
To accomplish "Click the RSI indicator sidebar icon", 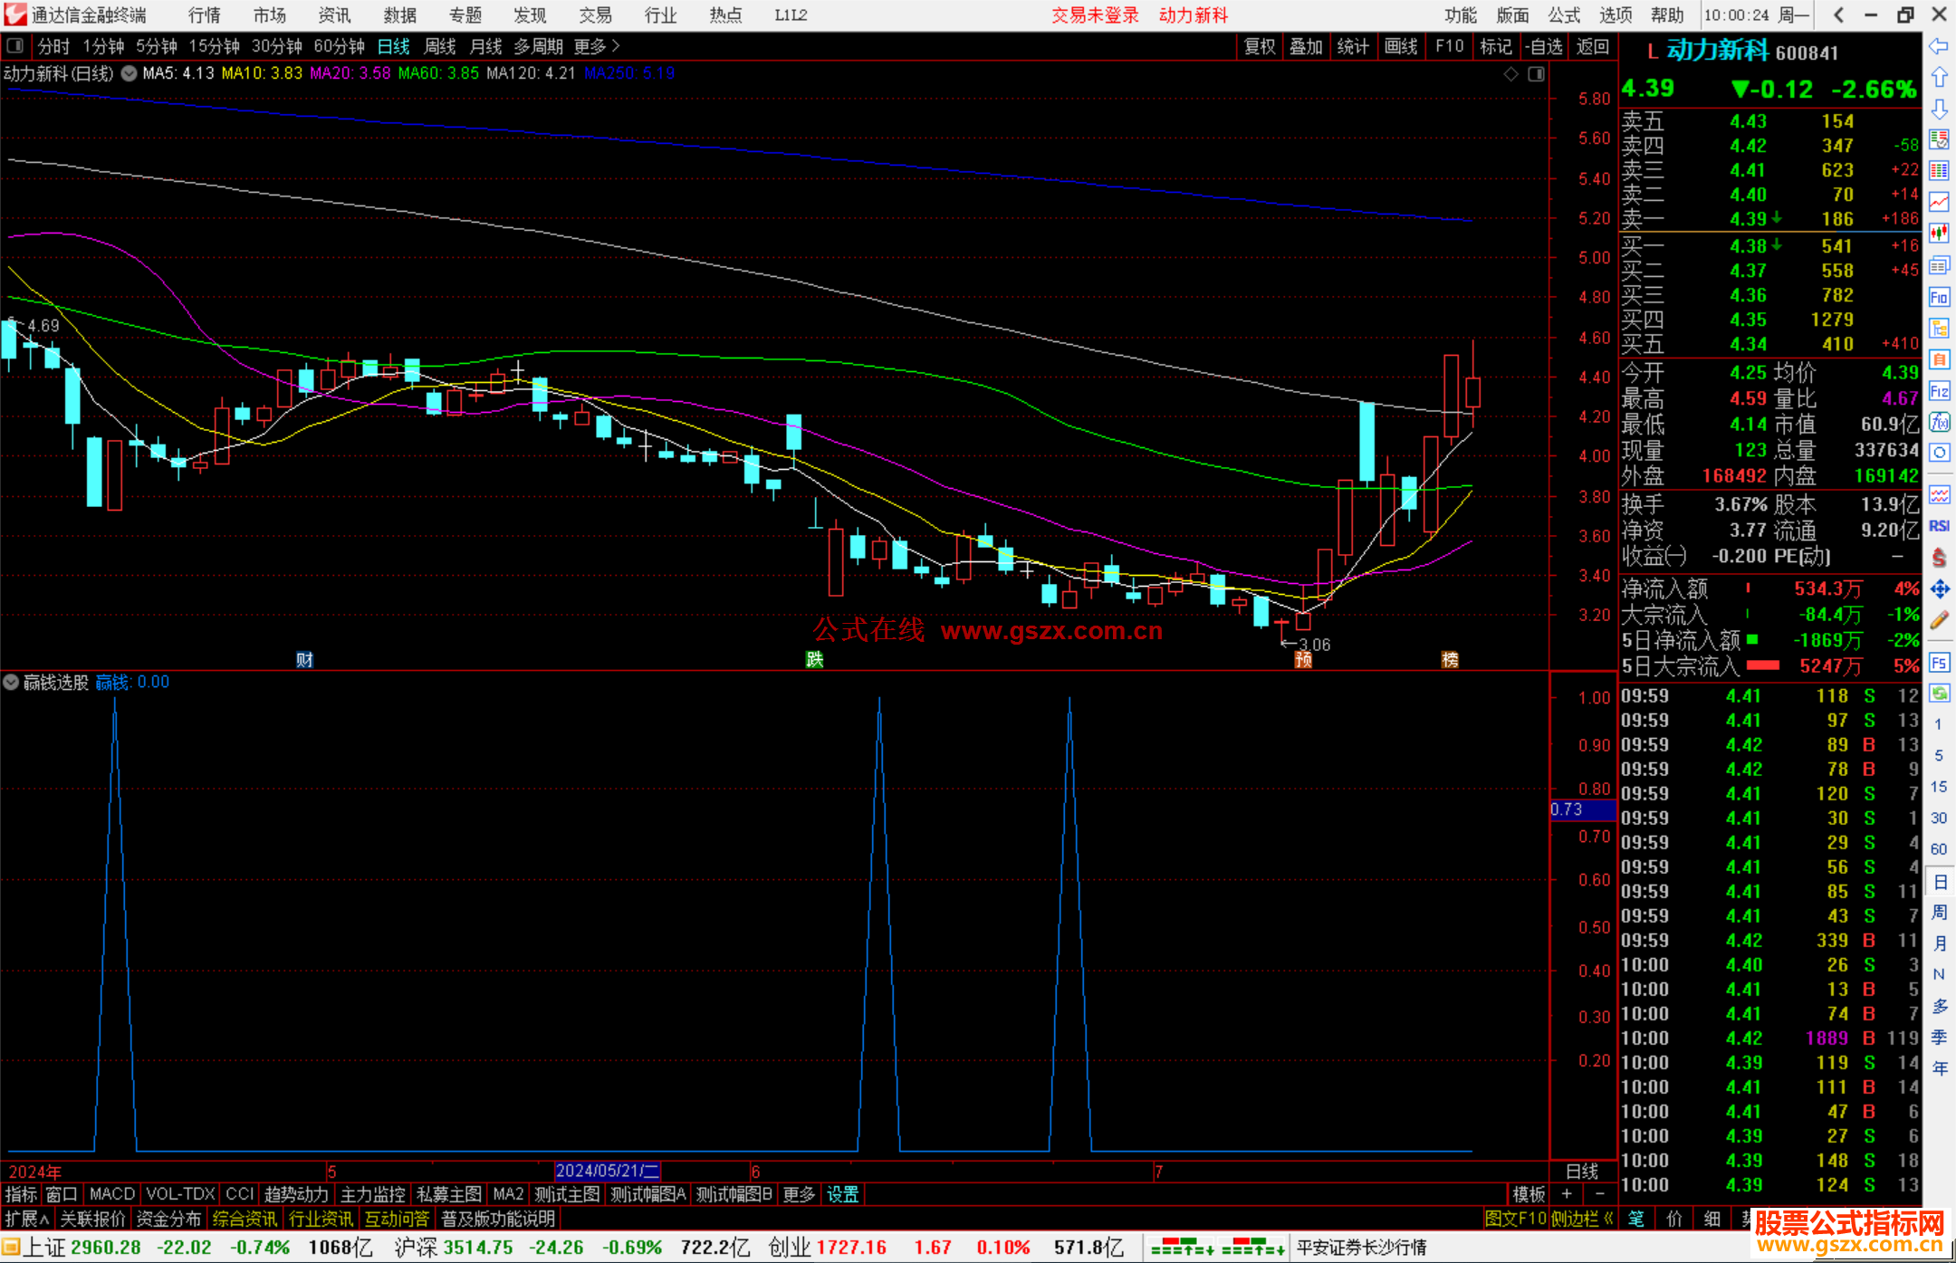I will [x=1939, y=526].
